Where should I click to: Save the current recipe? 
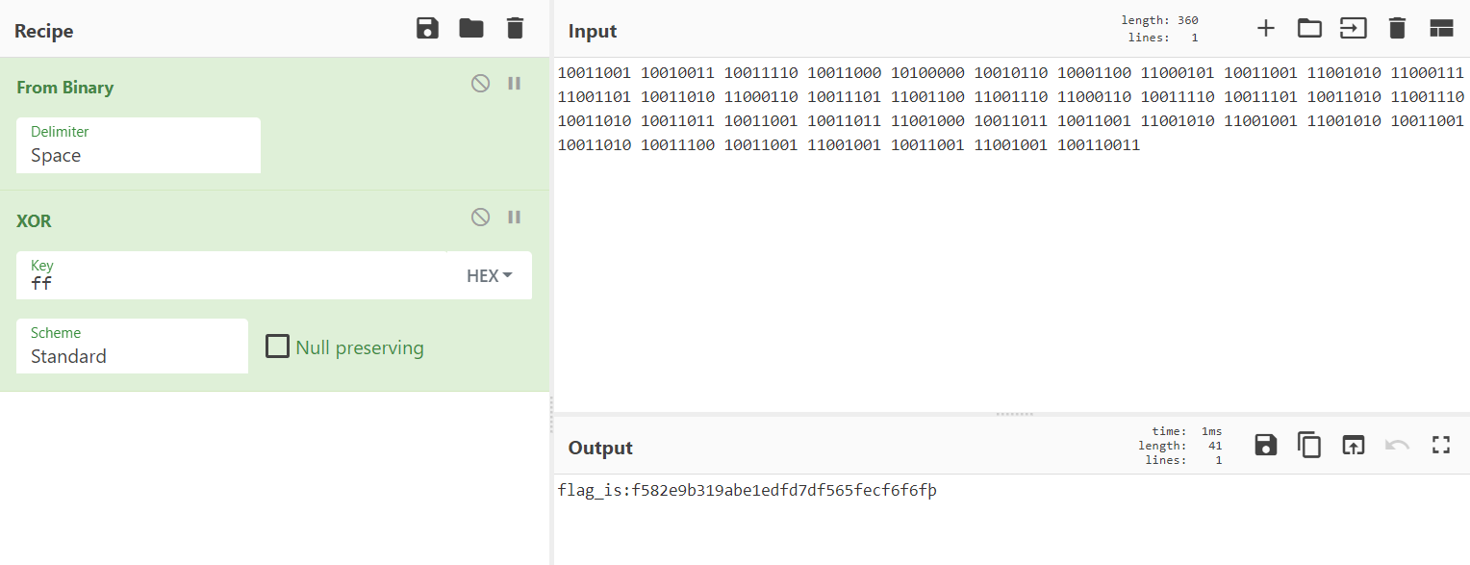[x=427, y=29]
